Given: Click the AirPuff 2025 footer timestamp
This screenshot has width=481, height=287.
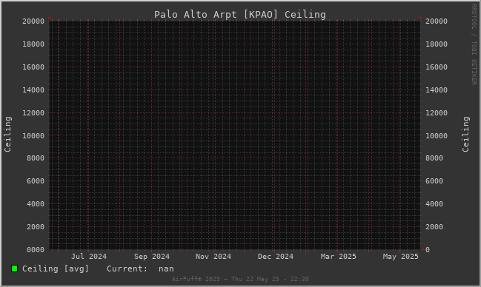Looking at the screenshot, I should click(240, 279).
